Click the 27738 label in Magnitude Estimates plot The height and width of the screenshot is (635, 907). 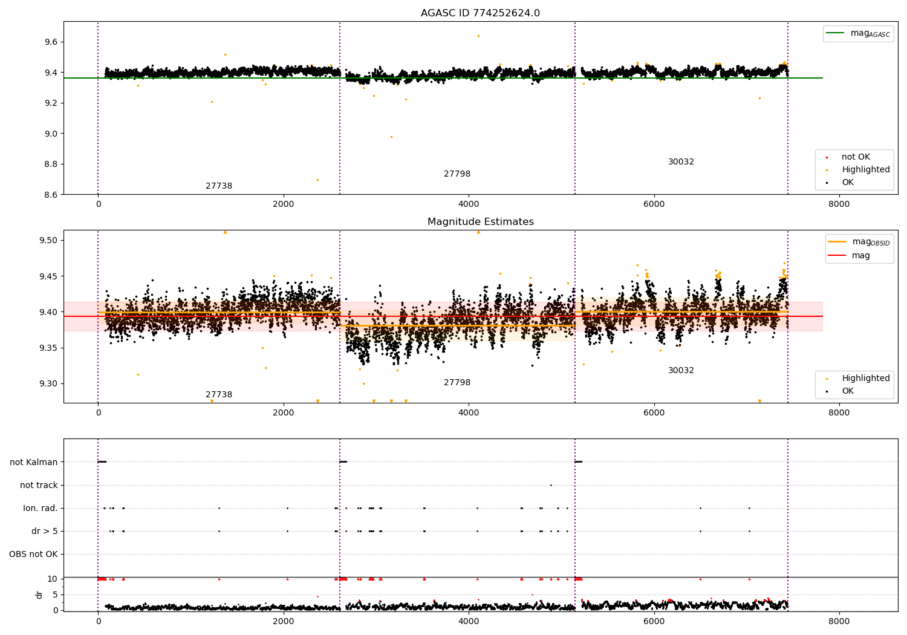point(219,395)
